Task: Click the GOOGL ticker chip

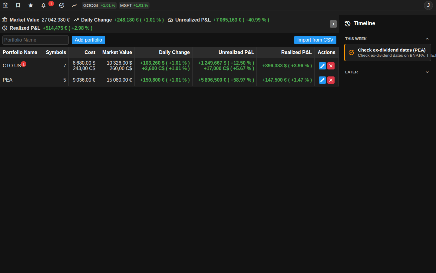Action: click(x=99, y=5)
